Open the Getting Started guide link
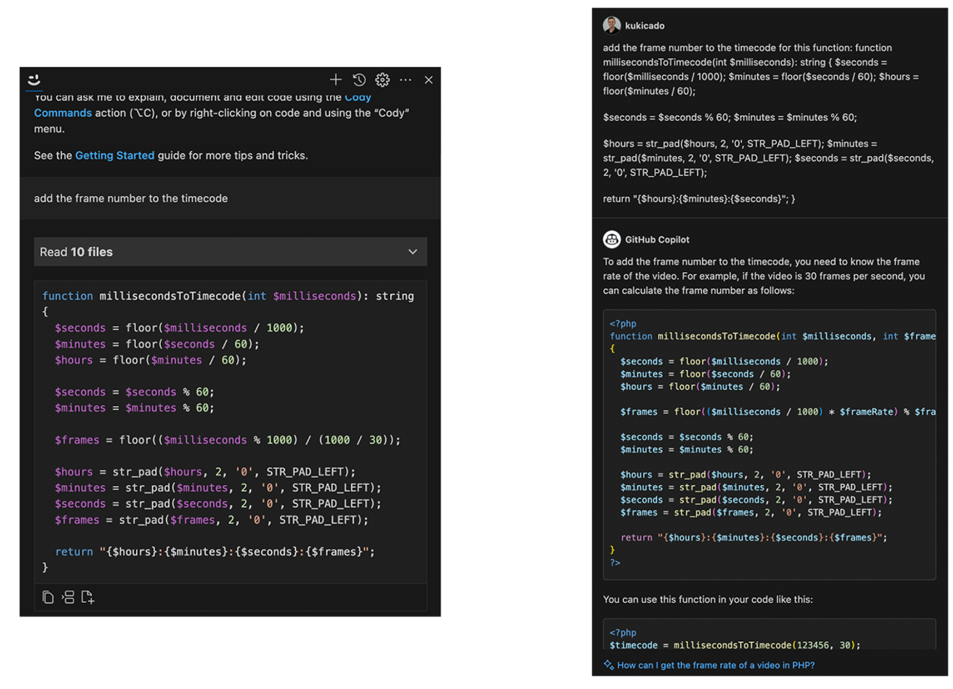953x689 pixels. point(115,155)
